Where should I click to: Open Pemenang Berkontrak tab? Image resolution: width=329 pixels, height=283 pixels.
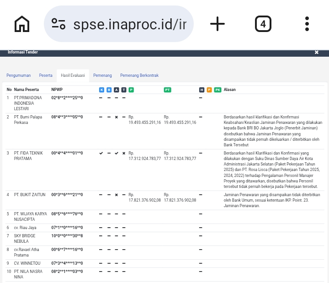click(x=139, y=75)
